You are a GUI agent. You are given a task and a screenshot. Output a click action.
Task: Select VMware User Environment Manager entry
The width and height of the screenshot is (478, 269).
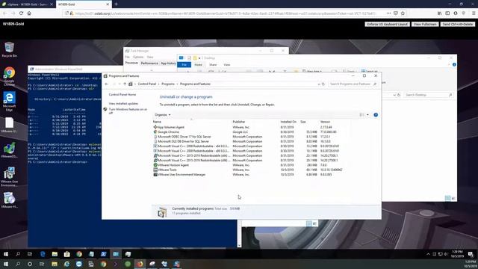tap(181, 175)
